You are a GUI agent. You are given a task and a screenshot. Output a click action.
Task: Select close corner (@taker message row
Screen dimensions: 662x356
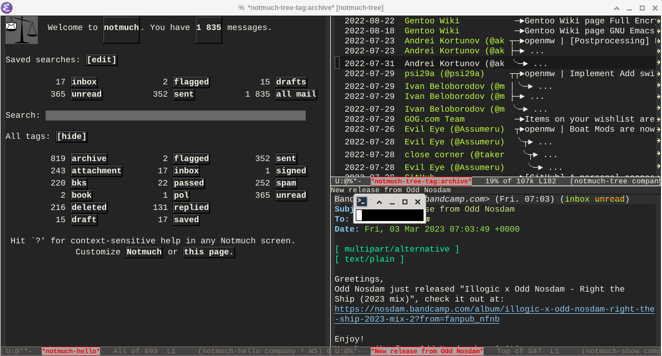496,155
